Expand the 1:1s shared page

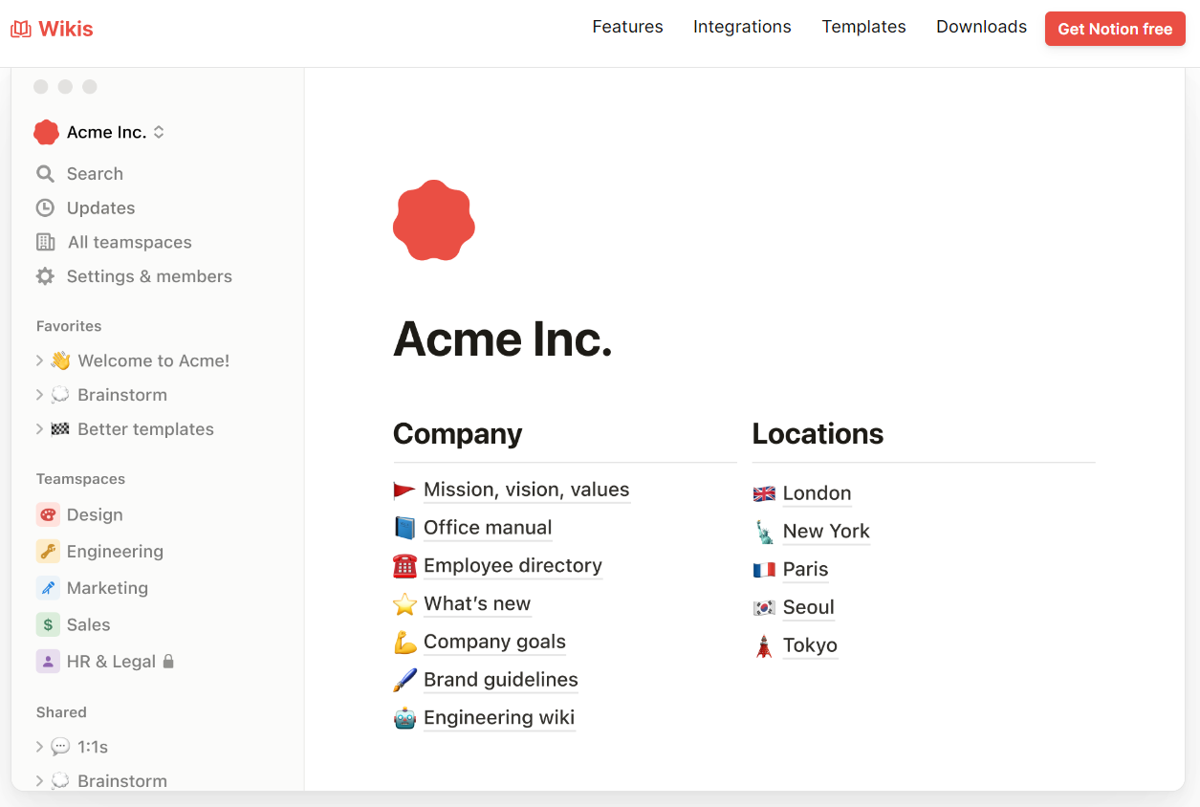click(x=39, y=748)
